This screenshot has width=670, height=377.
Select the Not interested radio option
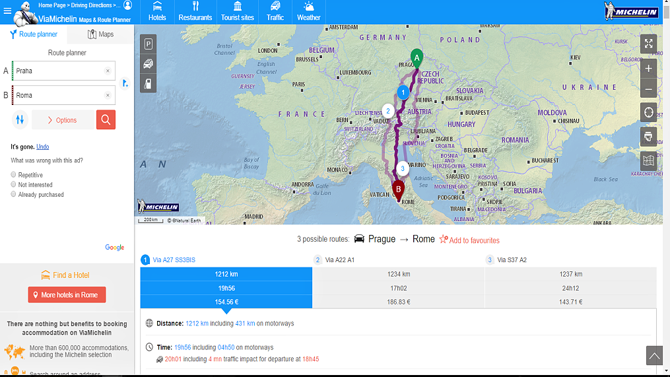pyautogui.click(x=13, y=184)
